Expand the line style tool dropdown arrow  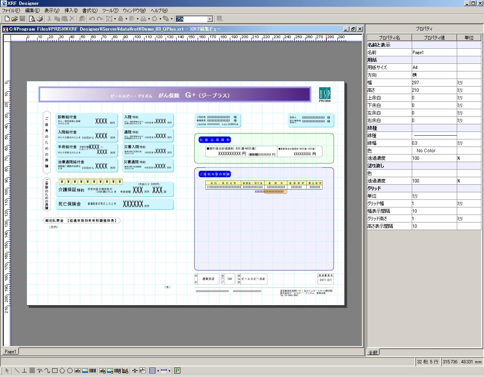pyautogui.click(x=169, y=371)
